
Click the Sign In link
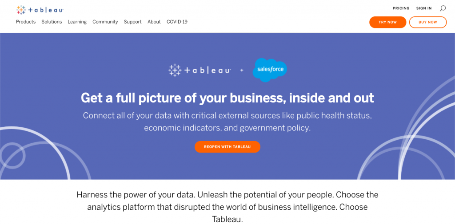[424, 8]
